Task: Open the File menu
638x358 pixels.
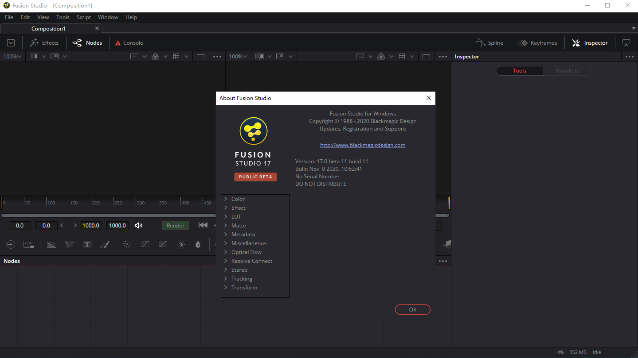Action: tap(9, 17)
